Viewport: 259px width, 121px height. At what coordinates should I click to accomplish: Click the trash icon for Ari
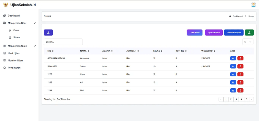240,82
